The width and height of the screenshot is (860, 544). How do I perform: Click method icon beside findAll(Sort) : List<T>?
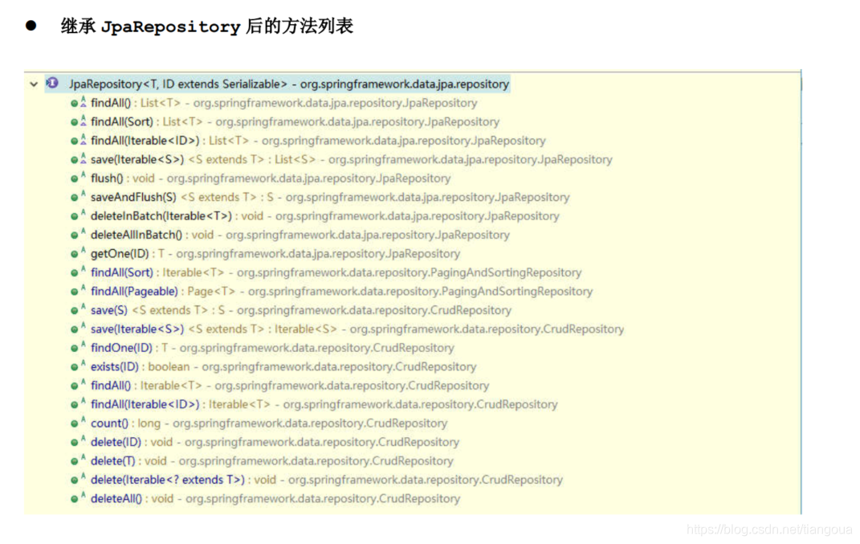[78, 121]
